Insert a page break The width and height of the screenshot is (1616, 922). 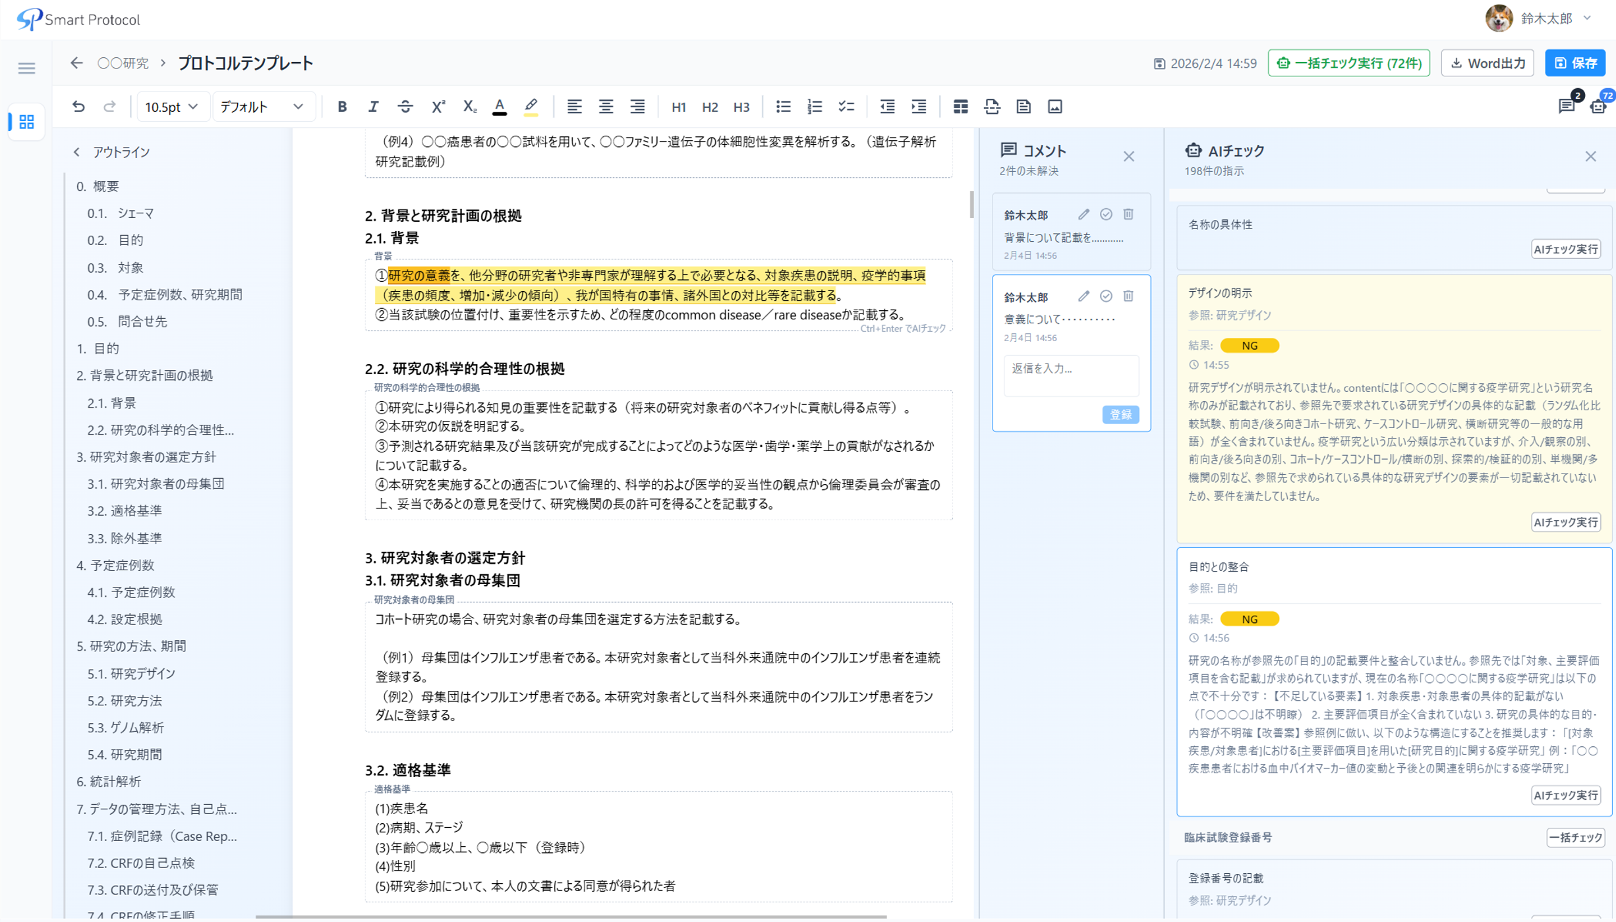(x=992, y=106)
